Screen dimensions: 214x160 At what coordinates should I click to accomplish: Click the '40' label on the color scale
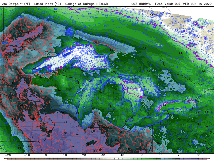coord(122,155)
